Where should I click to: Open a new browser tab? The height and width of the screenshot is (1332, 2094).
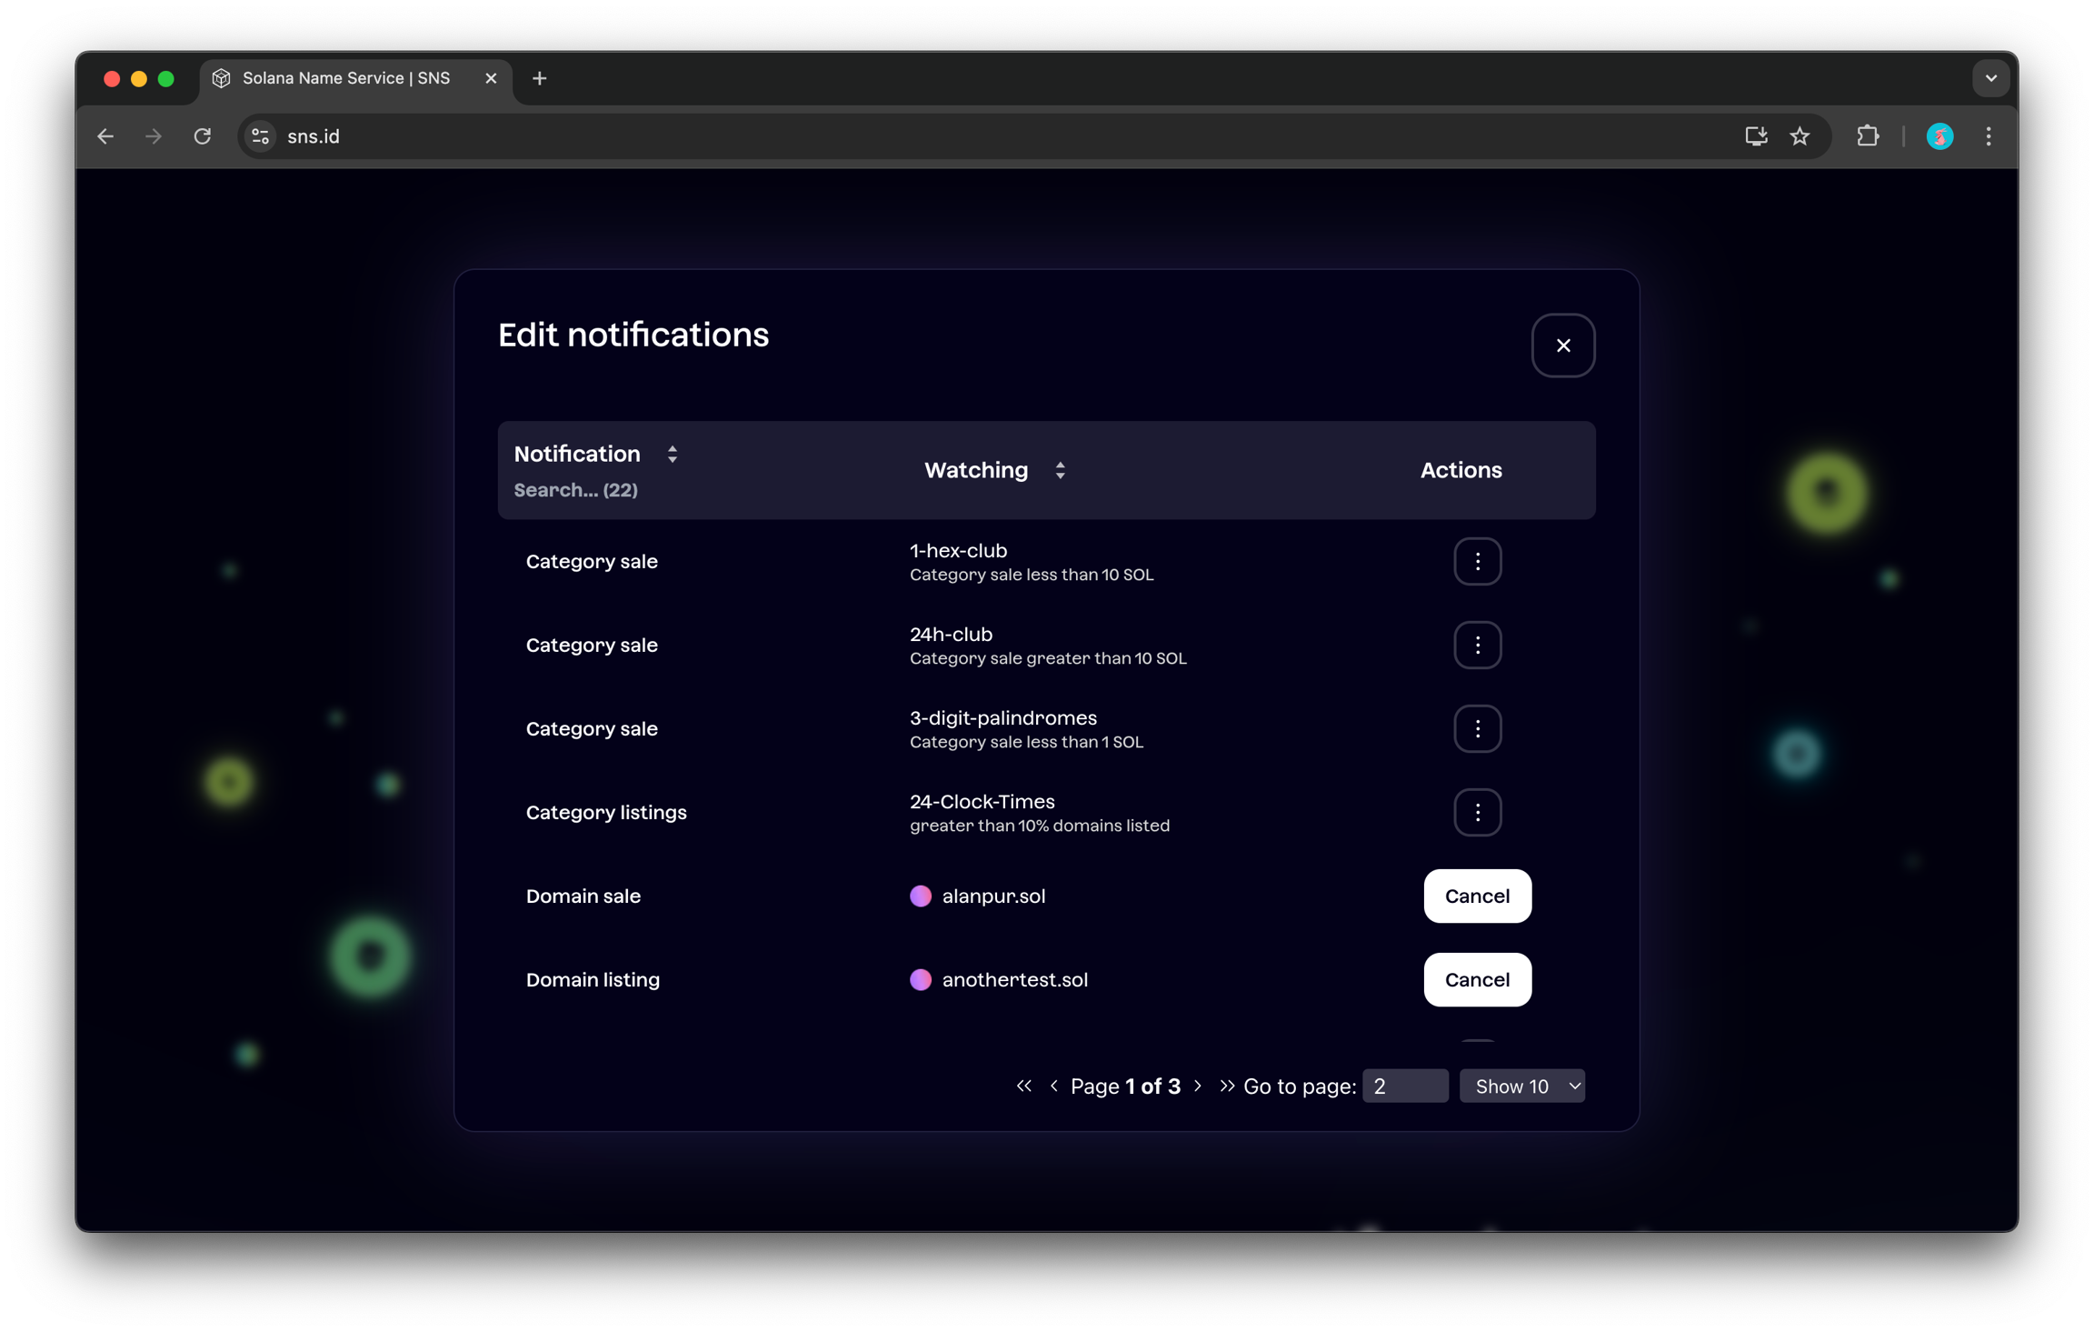pyautogui.click(x=540, y=78)
